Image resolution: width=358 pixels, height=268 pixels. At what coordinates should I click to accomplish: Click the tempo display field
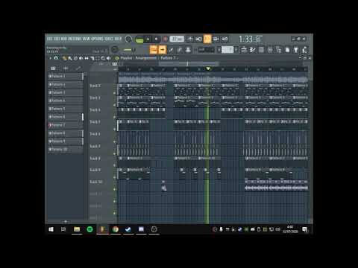tap(177, 39)
